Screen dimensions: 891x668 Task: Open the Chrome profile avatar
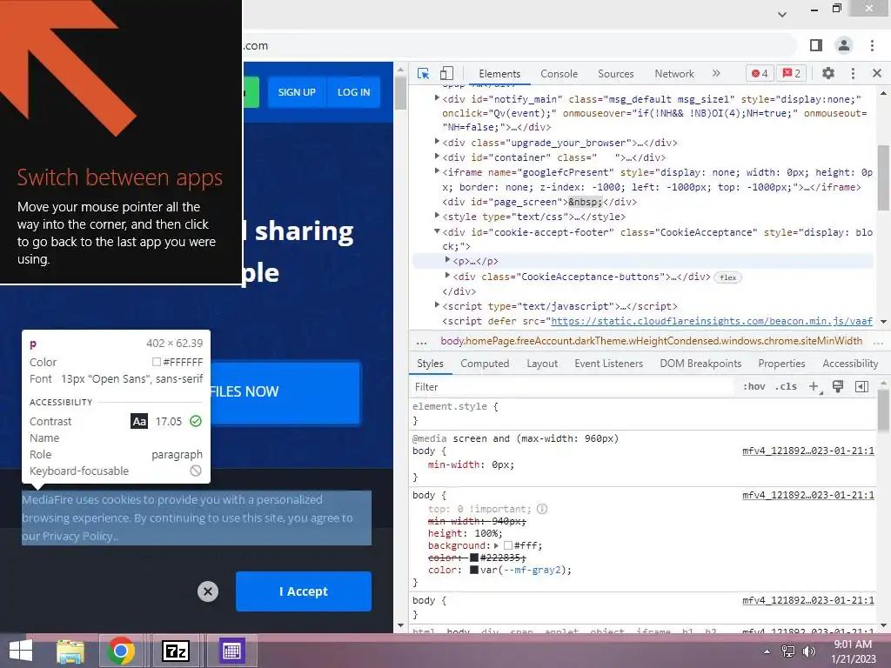(844, 45)
